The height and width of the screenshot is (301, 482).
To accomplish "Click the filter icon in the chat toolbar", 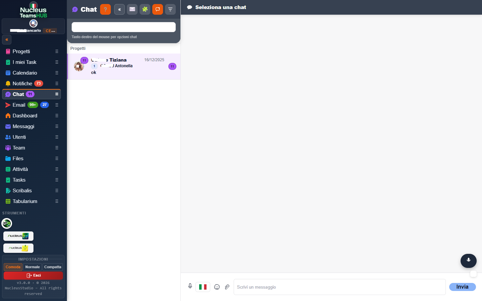I will [x=170, y=9].
